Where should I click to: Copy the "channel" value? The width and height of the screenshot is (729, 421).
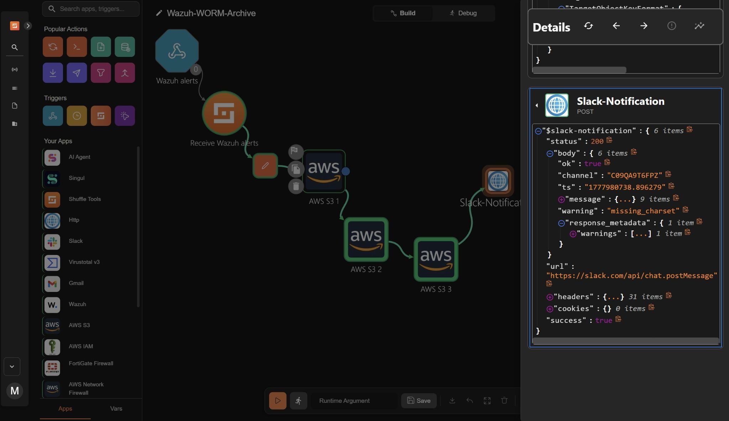tap(668, 174)
